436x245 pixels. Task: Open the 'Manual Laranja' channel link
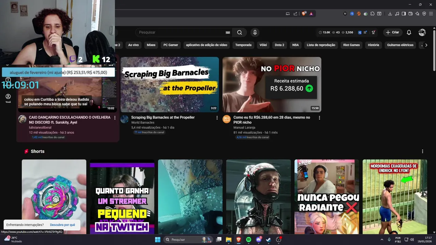coord(244,128)
